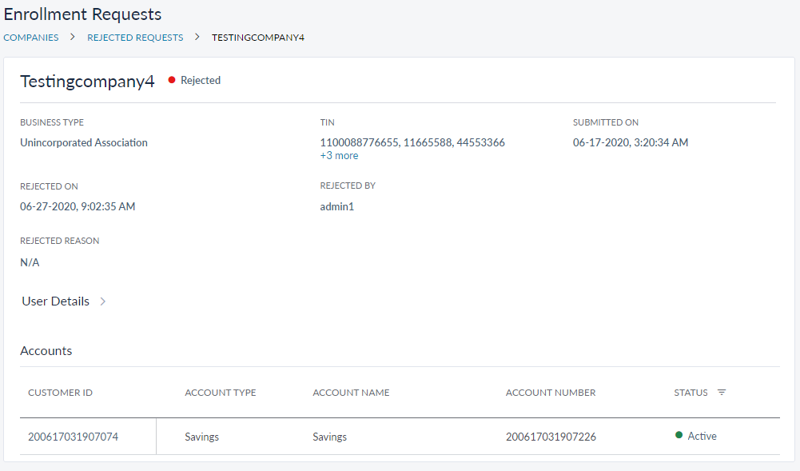
Task: Expand User Details using its chevron arrow
Action: tap(102, 301)
